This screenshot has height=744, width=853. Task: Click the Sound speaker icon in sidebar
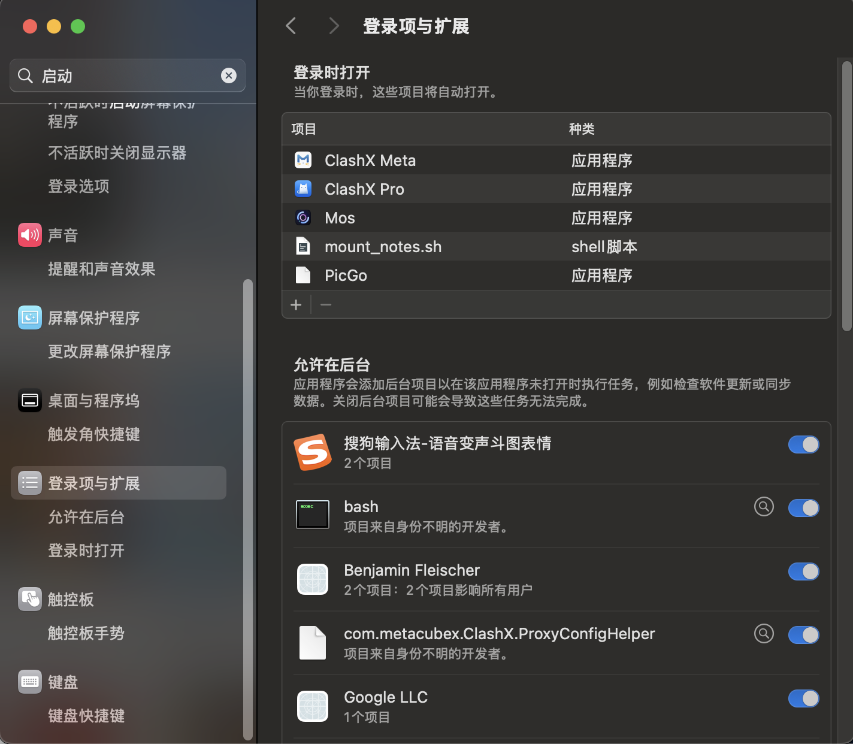[30, 235]
